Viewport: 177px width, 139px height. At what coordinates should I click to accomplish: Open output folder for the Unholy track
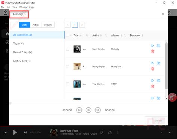point(158,46)
